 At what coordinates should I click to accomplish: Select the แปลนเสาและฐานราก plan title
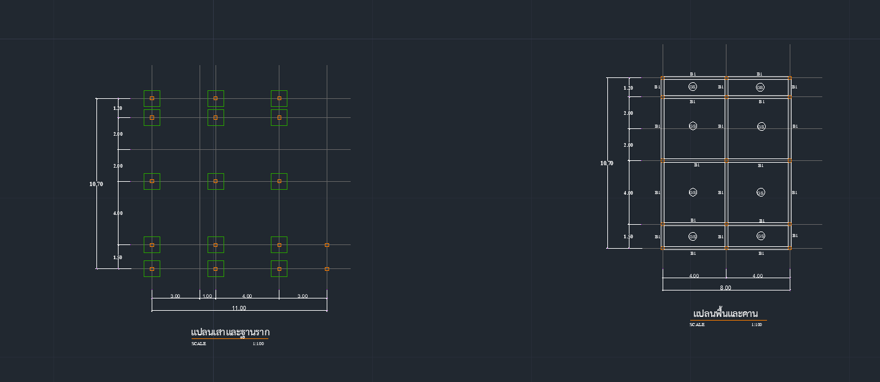tap(230, 332)
